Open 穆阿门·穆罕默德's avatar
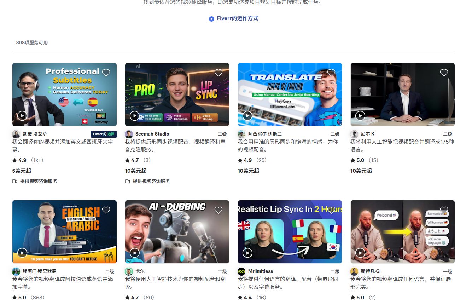Image resolution: width=472 pixels, height=304 pixels. pos(16,271)
